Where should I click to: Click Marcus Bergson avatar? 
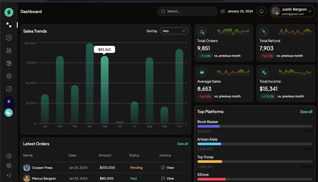click(x=27, y=178)
